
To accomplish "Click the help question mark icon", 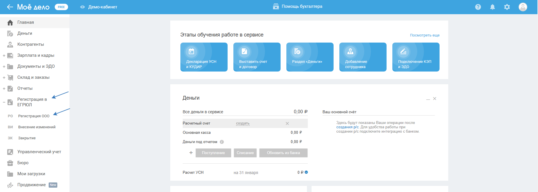I will [478, 7].
